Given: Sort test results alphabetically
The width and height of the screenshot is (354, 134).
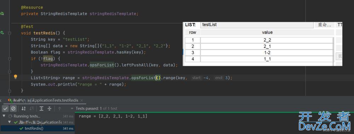Looking at the screenshot, I should point(23,109).
